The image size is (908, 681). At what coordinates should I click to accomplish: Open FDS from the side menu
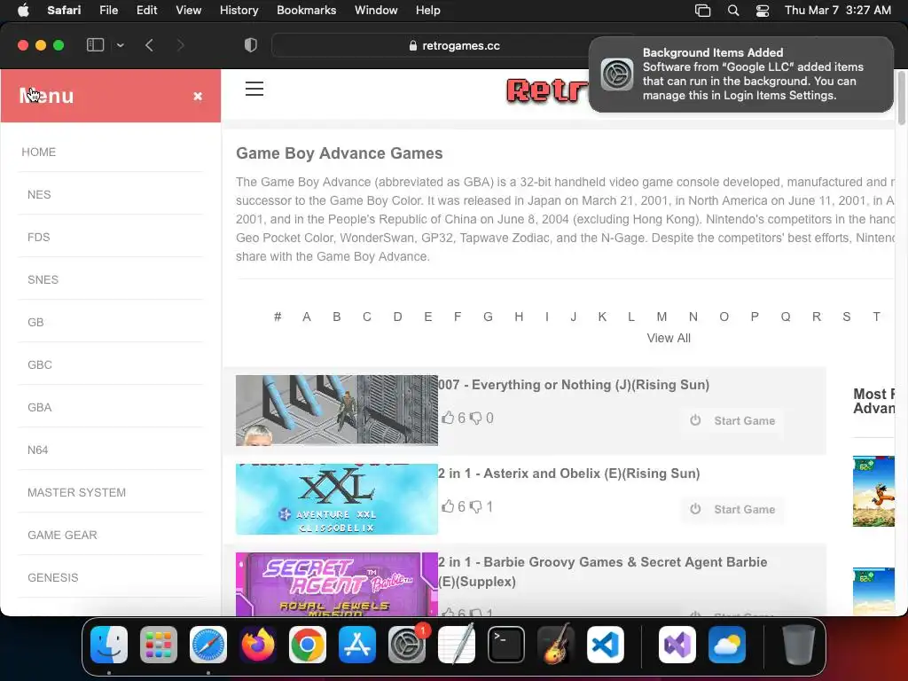click(39, 237)
